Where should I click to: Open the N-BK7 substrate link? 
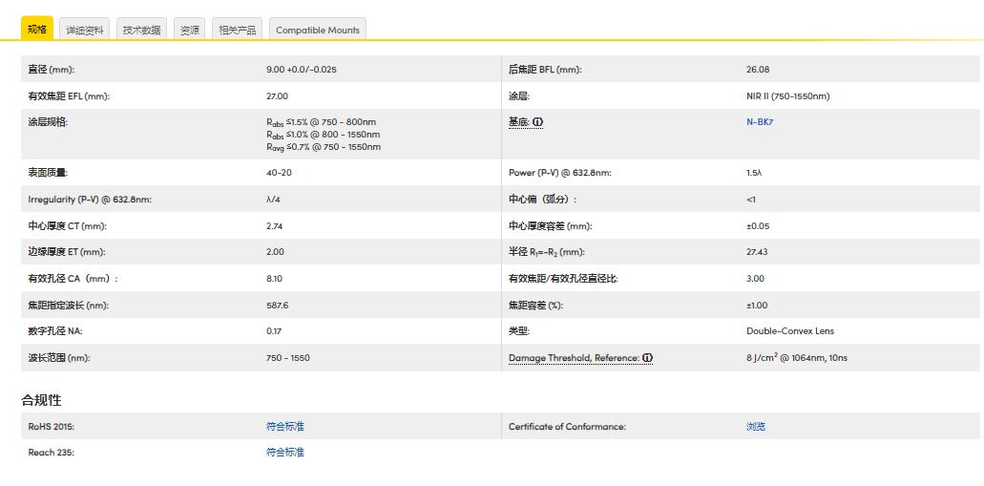759,122
